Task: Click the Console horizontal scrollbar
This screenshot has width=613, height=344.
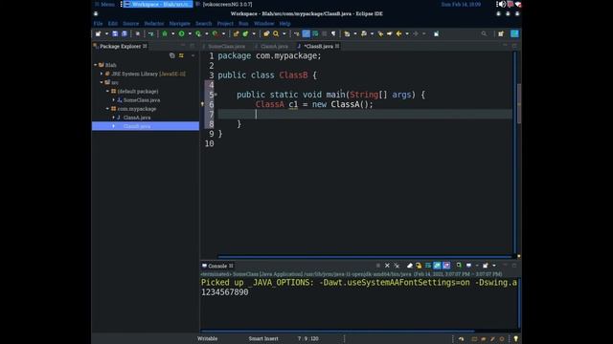Action: [337, 331]
